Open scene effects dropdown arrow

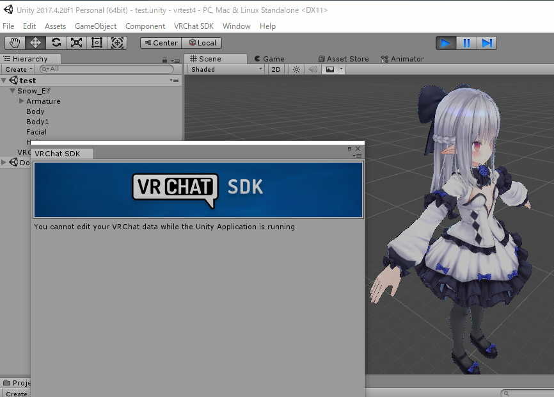pos(341,69)
